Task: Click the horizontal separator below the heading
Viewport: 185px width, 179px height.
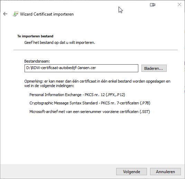Action: pyautogui.click(x=95, y=50)
